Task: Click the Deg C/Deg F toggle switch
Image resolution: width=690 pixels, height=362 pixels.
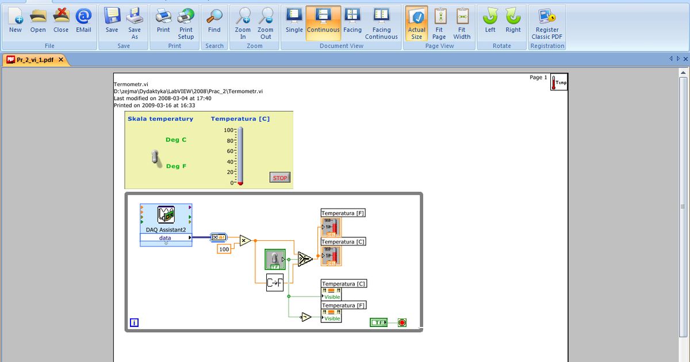Action: [x=155, y=158]
